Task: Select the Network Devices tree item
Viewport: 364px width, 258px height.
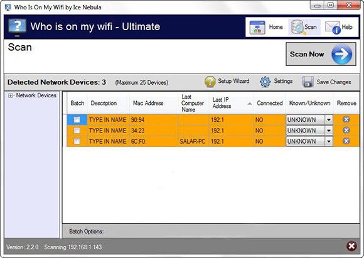Action: tap(36, 95)
